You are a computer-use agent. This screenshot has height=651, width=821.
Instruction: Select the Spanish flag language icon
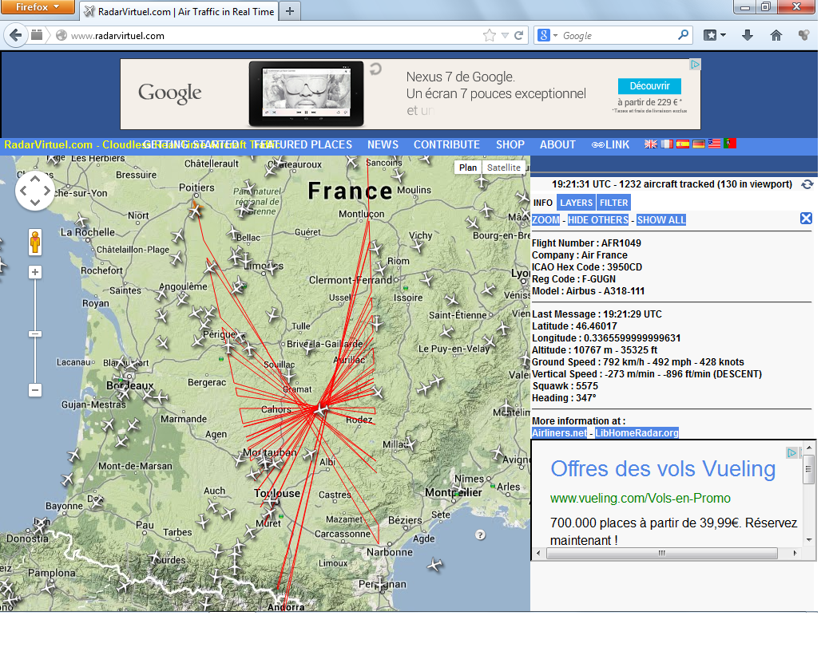click(x=683, y=144)
